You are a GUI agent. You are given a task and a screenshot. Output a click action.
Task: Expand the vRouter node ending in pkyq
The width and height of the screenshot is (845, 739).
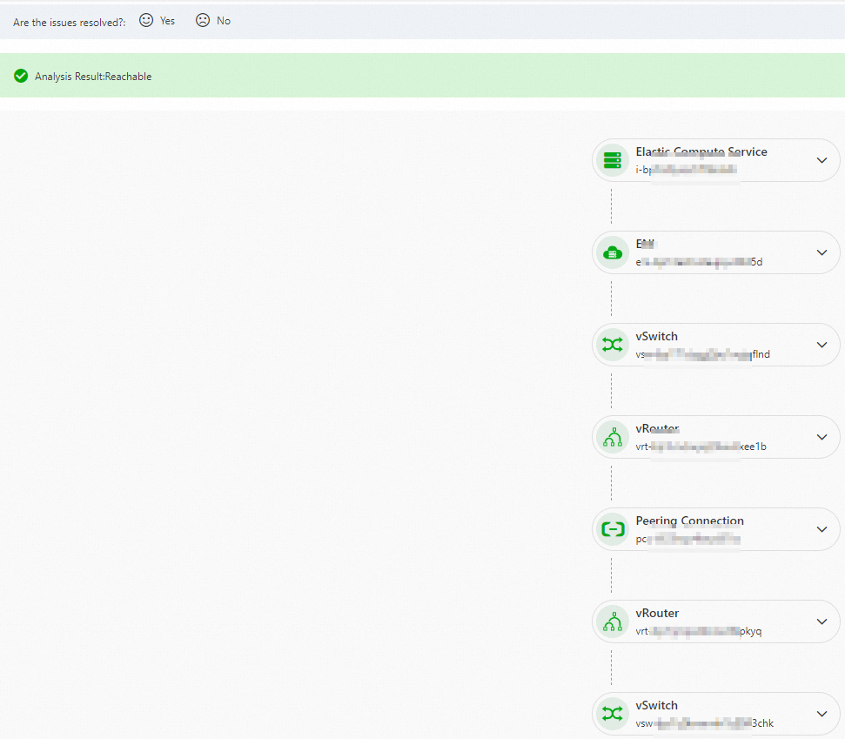point(822,621)
